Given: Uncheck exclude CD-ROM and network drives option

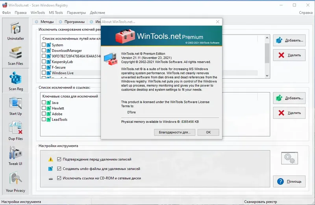Looking at the screenshot, I should [59, 178].
